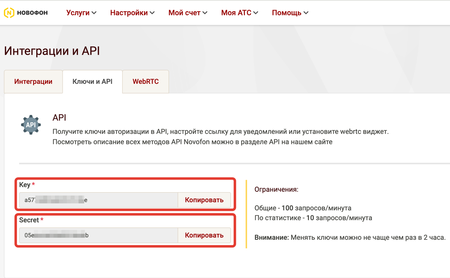Copy the Key value with Копировать

[204, 200]
